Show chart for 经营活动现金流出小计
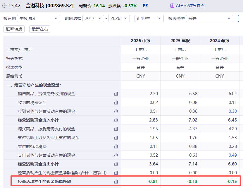Screen dimensions: 243x188 click(116, 164)
